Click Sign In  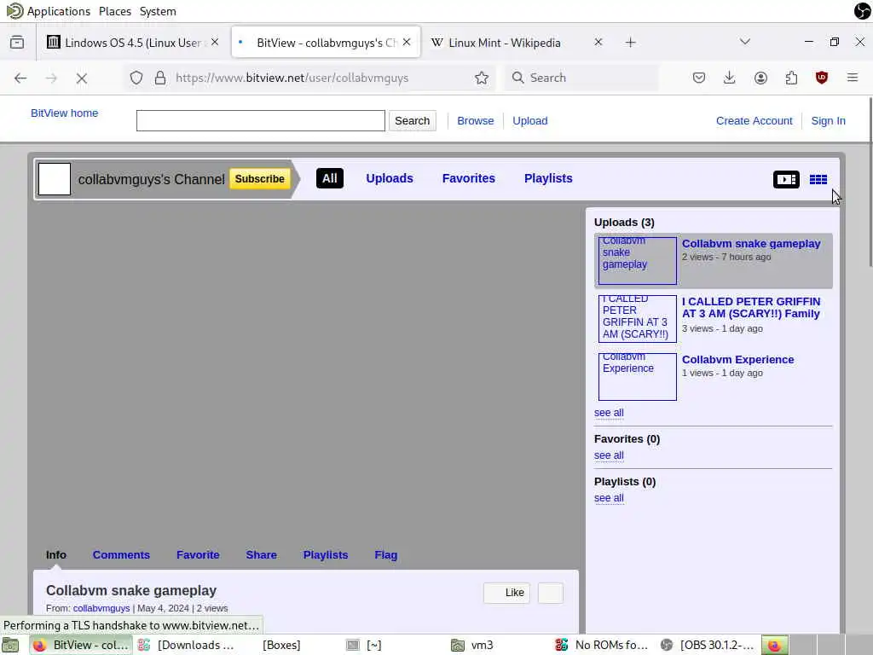click(828, 121)
